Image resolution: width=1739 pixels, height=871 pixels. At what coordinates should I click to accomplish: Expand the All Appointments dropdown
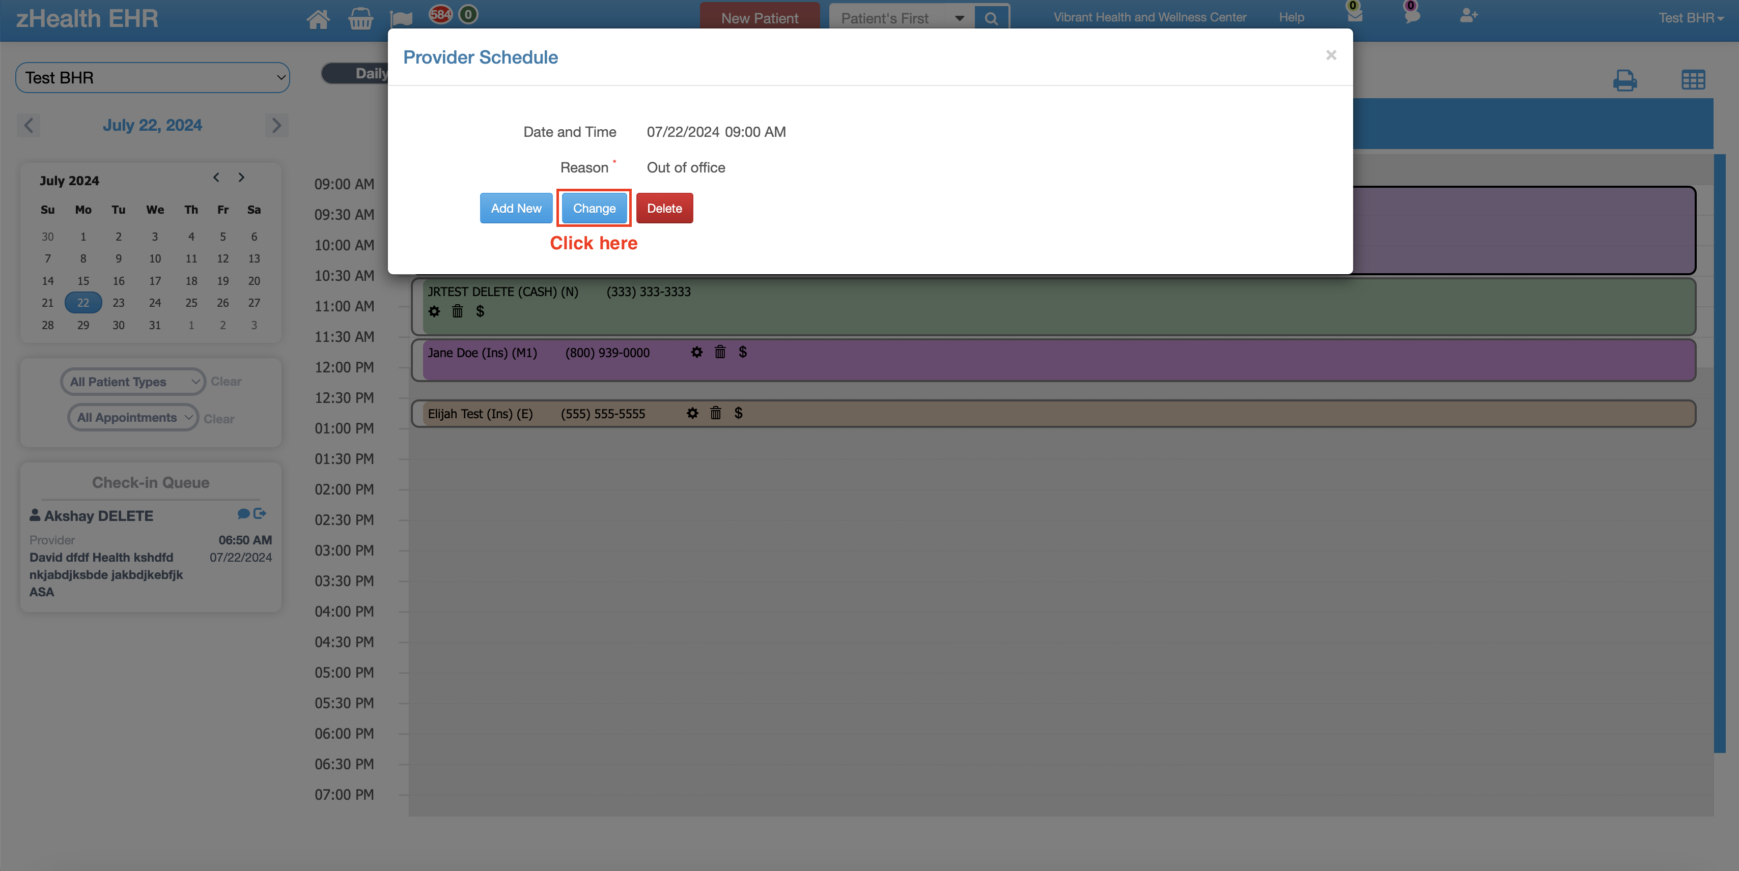tap(133, 418)
